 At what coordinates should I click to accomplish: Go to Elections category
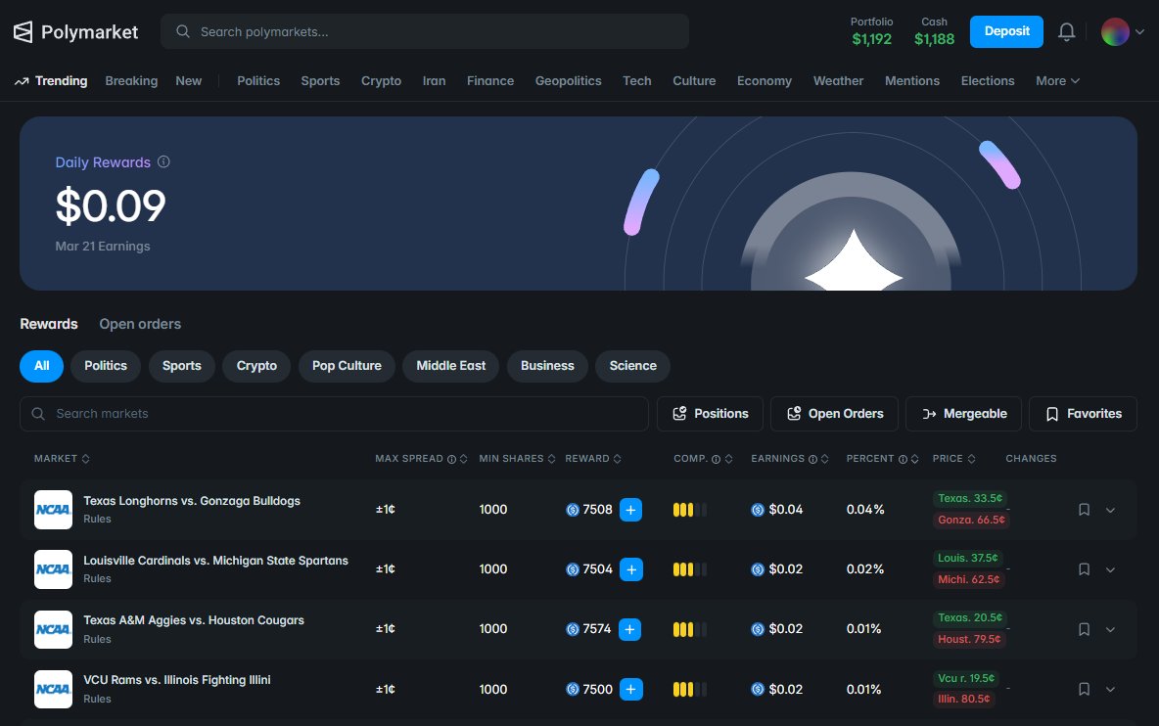[988, 80]
